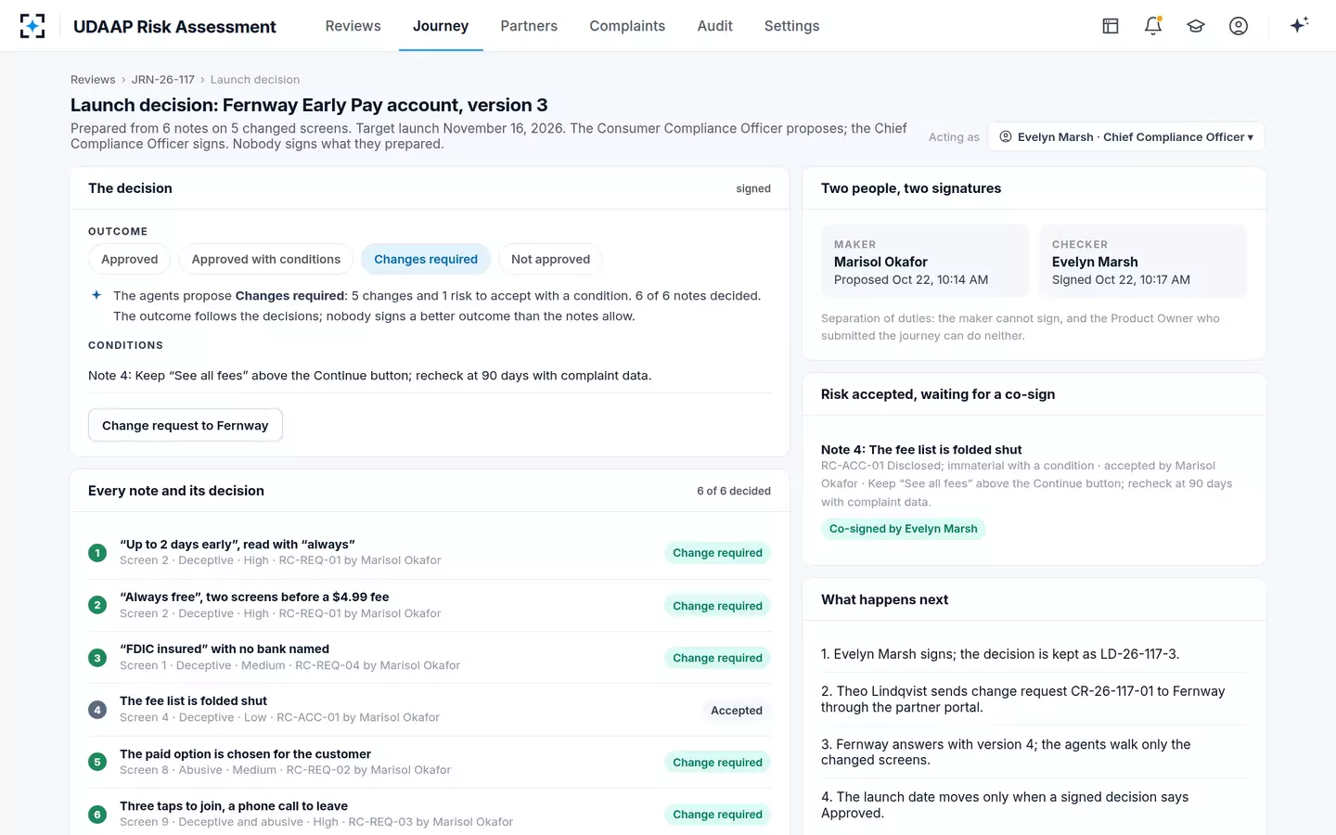Click the grey number 4 note badge
The width and height of the screenshot is (1336, 835).
tap(97, 710)
